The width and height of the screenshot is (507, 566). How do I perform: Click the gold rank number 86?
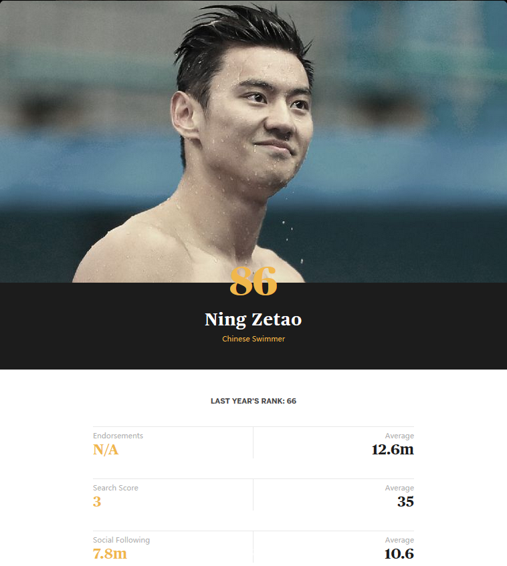pos(254,281)
